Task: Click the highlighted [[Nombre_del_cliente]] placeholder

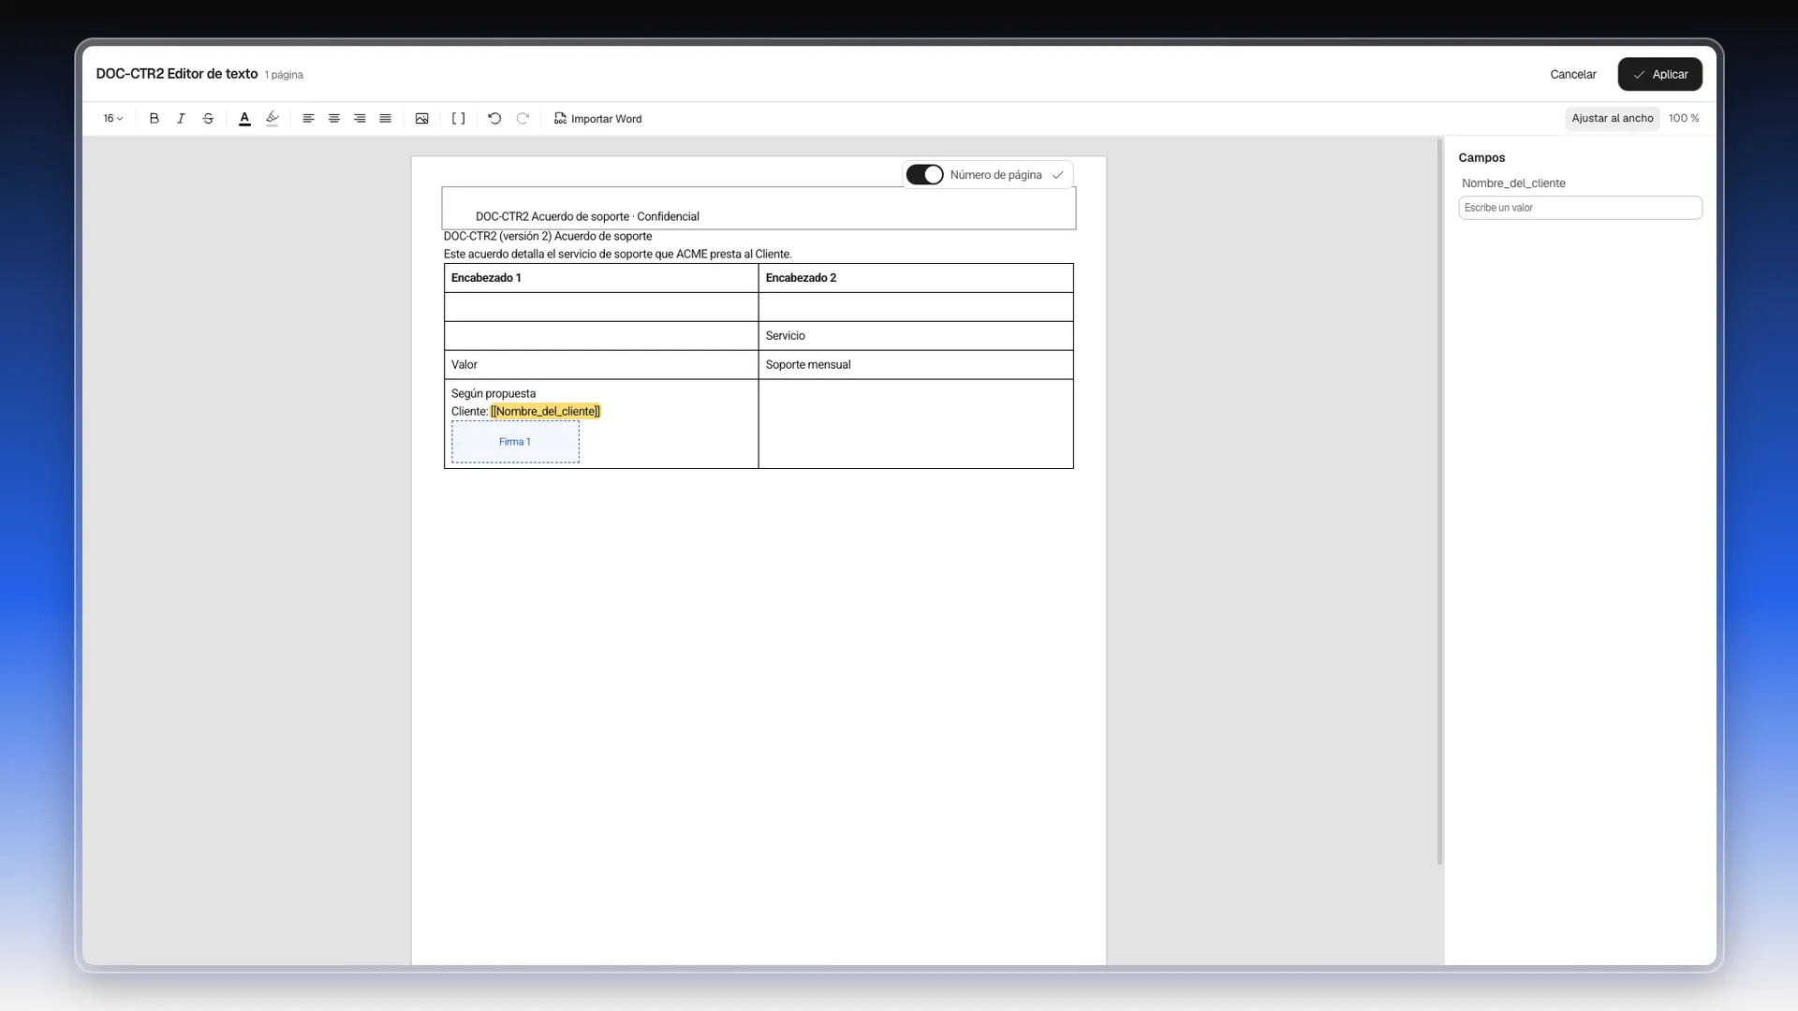Action: point(545,411)
